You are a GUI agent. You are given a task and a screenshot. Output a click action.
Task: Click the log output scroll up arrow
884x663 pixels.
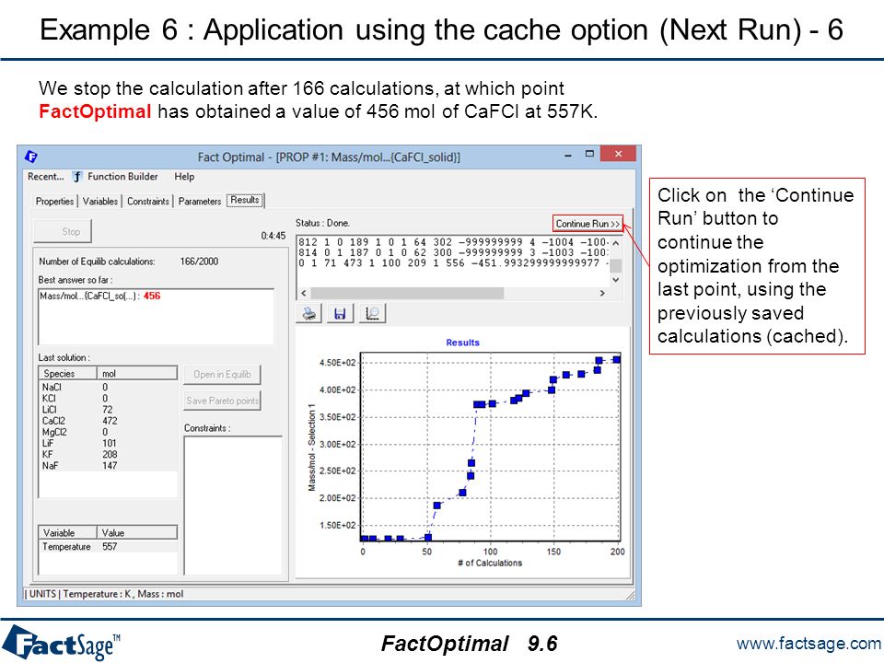tap(616, 243)
